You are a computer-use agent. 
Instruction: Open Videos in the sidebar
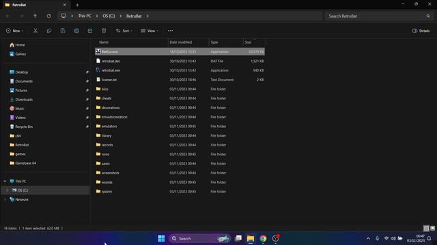click(x=18, y=118)
